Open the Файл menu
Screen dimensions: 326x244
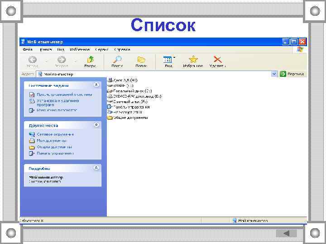28,50
